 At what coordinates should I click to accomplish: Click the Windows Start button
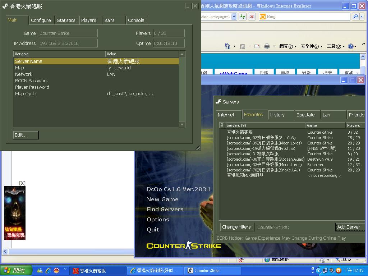[16, 271]
